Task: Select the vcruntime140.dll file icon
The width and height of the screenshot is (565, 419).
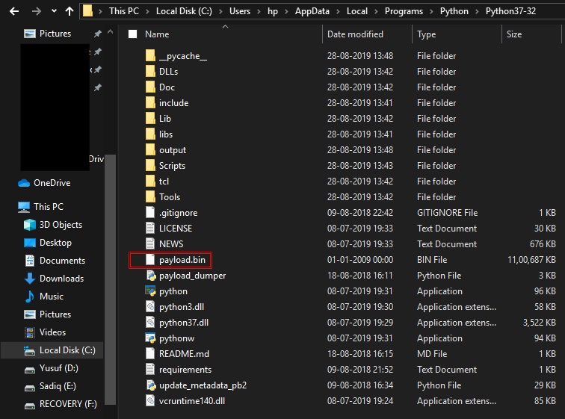Action: [150, 400]
